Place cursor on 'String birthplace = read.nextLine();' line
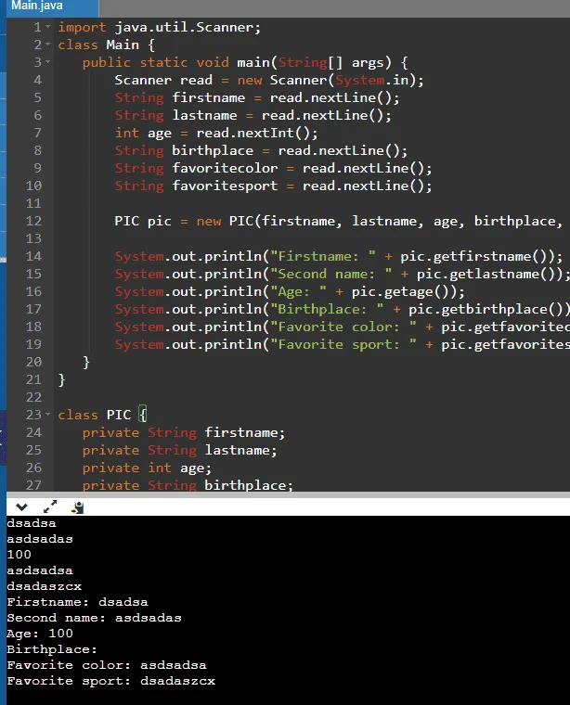 tap(261, 150)
